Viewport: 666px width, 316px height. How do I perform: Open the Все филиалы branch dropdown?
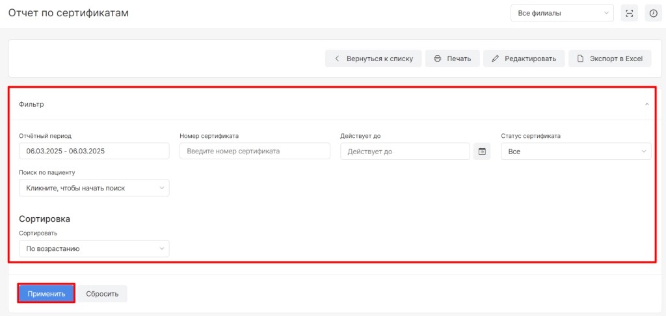tap(562, 13)
